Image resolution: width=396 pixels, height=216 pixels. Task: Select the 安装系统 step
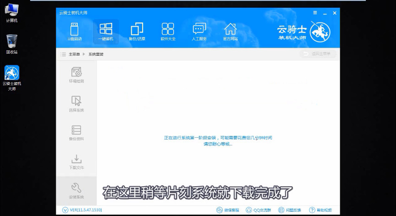pos(76,191)
